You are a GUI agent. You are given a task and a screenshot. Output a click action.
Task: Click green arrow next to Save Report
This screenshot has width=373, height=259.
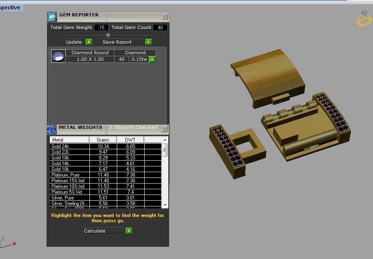tap(148, 42)
